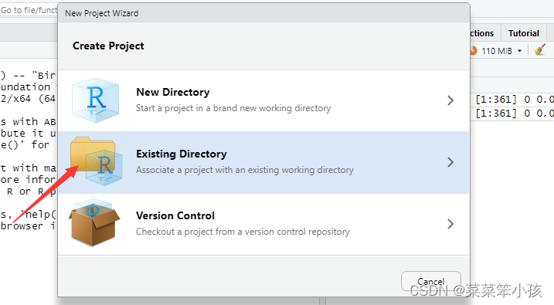This screenshot has width=554, height=305.
Task: Choose the Existing Directory folder icon
Action: [x=96, y=161]
